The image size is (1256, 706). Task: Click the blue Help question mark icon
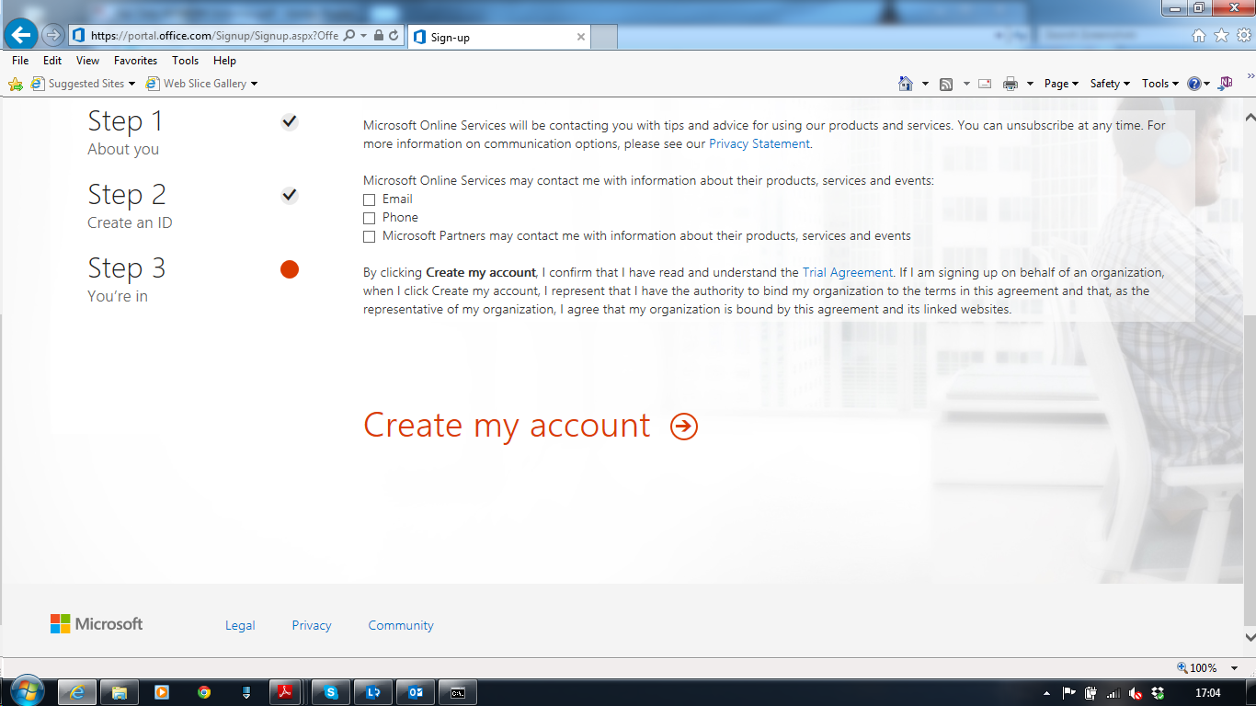(x=1193, y=84)
